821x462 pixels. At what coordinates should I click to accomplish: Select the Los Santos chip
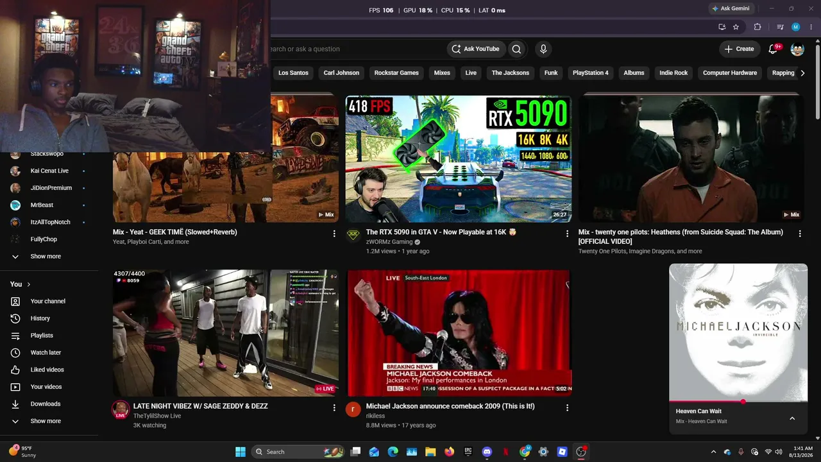point(293,73)
